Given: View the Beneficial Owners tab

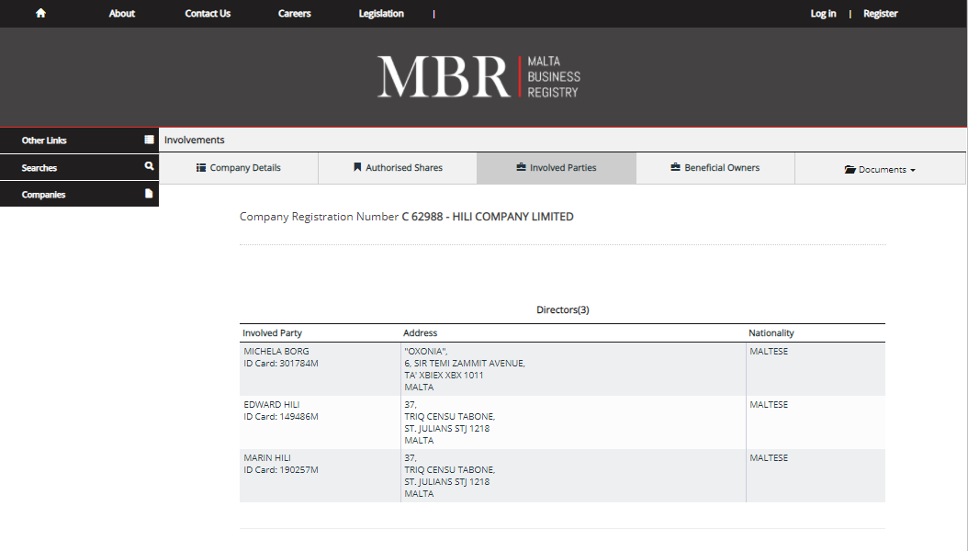Looking at the screenshot, I should tap(715, 168).
